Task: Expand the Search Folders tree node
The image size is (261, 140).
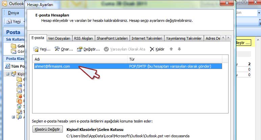Action: 13,117
